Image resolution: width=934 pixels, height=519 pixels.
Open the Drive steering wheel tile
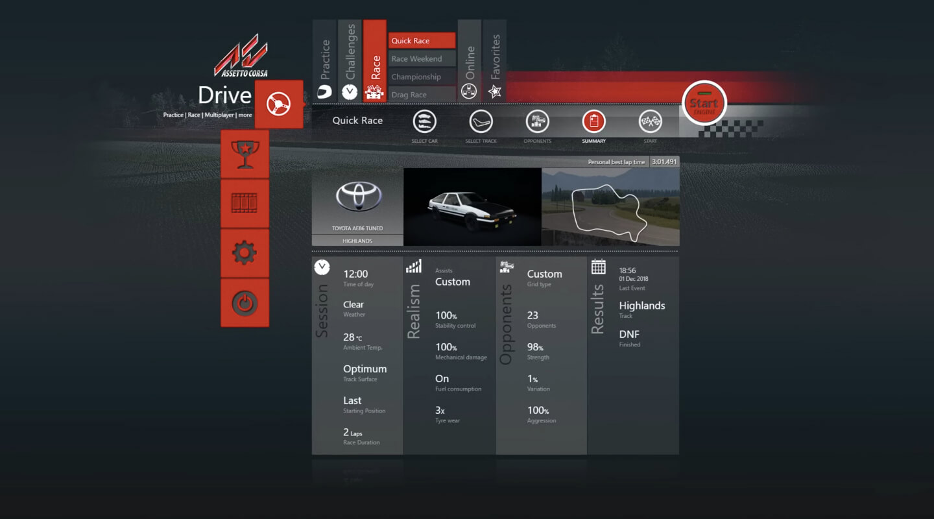point(279,104)
